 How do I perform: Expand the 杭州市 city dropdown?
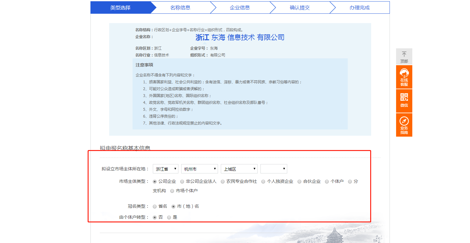tap(199, 169)
